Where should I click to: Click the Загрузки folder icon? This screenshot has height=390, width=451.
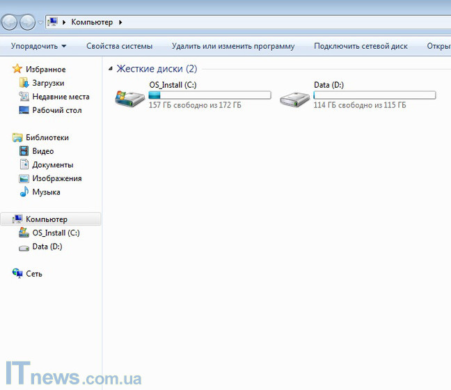click(x=24, y=83)
